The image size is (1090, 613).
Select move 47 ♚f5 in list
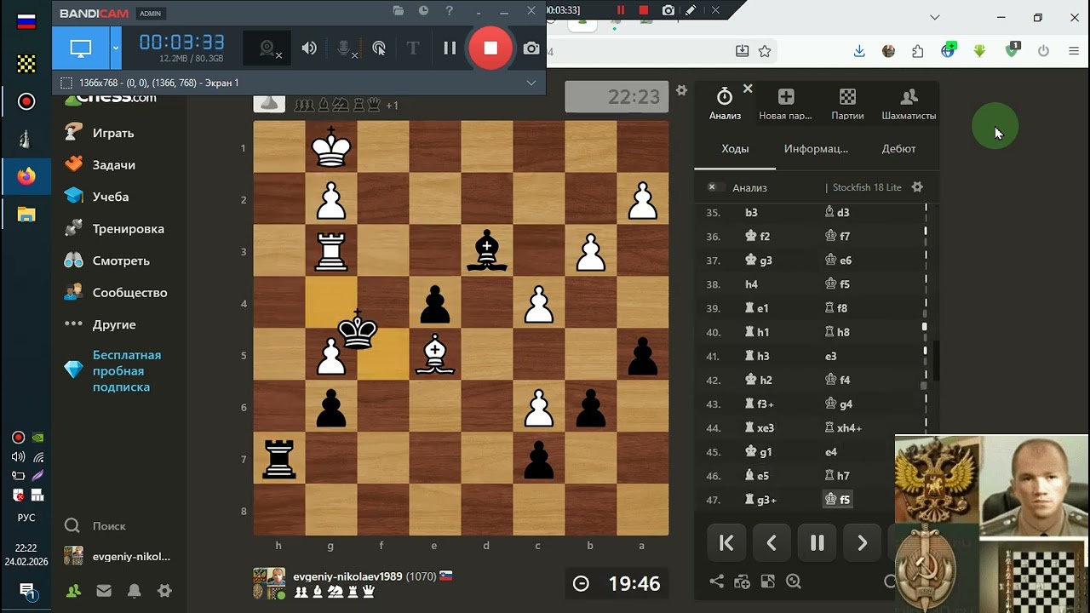[x=838, y=500]
